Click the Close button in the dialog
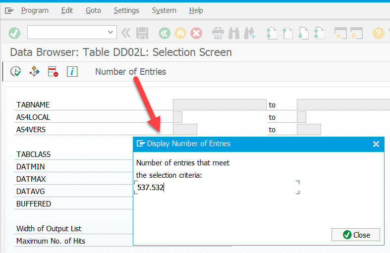 356,235
